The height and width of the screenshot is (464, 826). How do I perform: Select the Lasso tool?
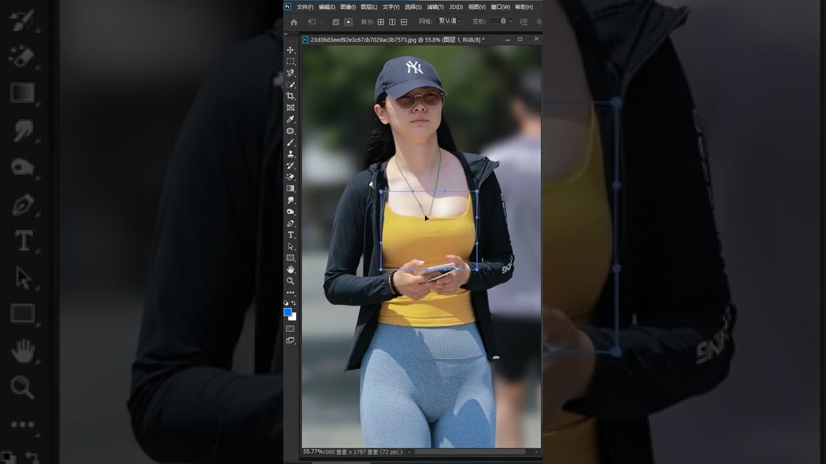point(290,73)
